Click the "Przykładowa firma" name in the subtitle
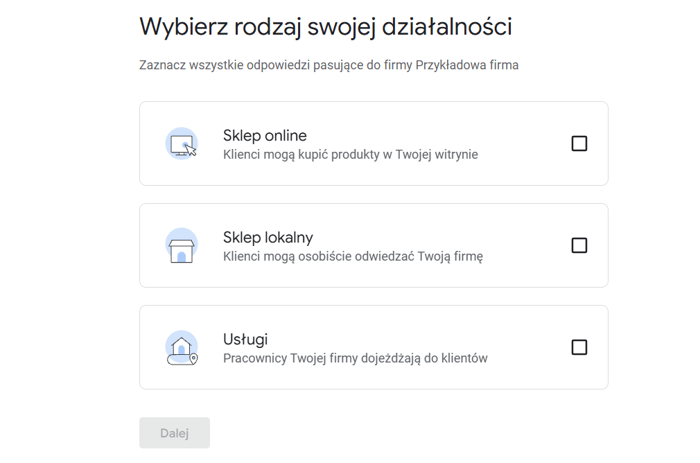This screenshot has width=700, height=463. pyautogui.click(x=467, y=65)
